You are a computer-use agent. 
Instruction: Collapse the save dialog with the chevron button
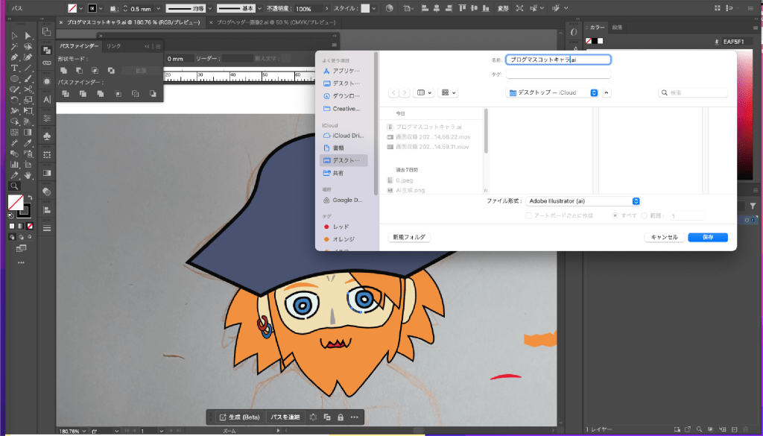click(607, 92)
